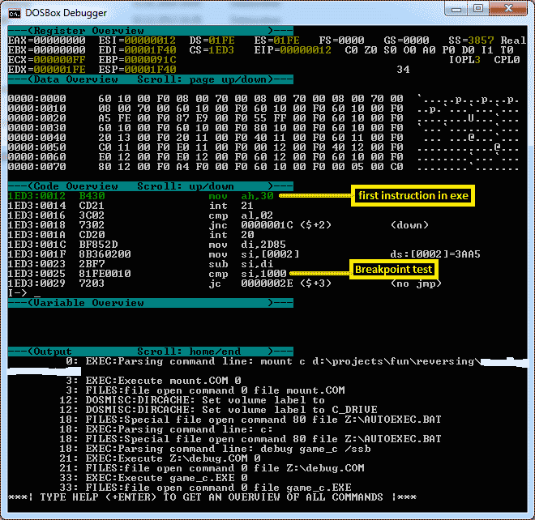
Task: Click the 'TYPE HELP' hint line
Action: pyautogui.click(x=212, y=497)
